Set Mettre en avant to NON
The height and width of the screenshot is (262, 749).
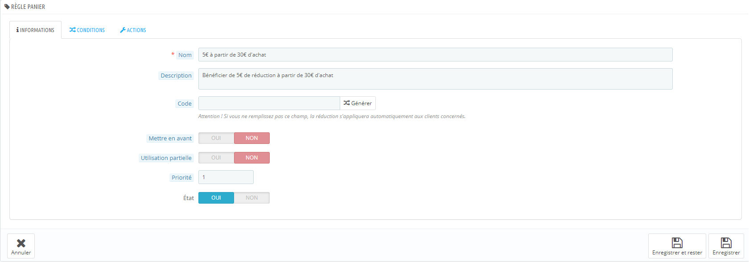pos(252,138)
